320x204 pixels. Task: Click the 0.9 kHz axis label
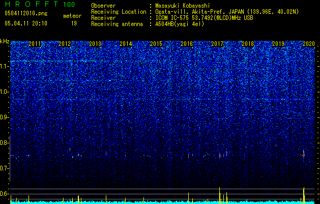click(x=4, y=117)
